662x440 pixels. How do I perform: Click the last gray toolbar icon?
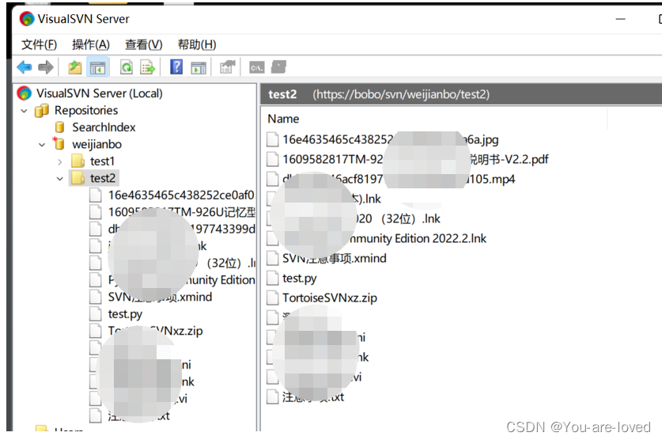278,67
